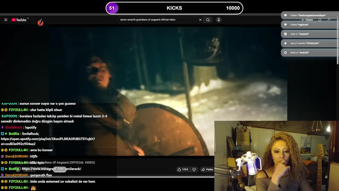339x191 pixels.
Task: Dislike the video with thumbs-down
Action: point(194,169)
